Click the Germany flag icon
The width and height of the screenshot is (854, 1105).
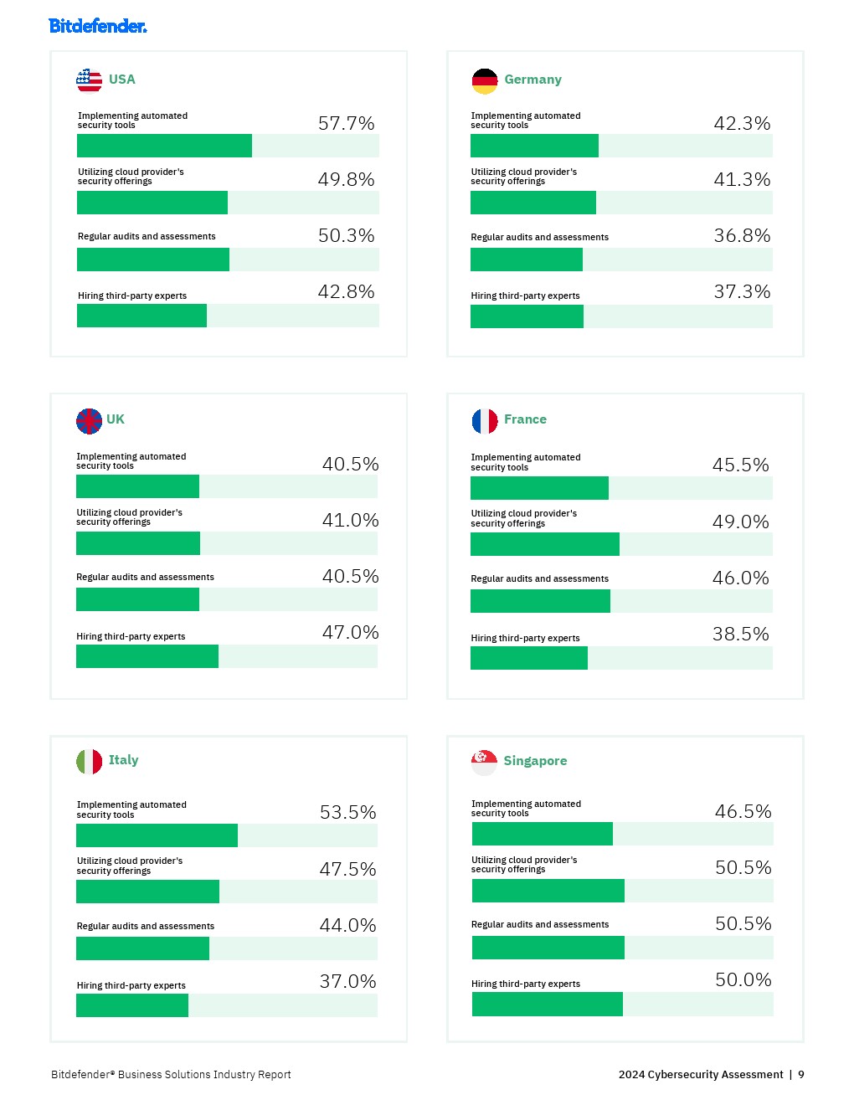pos(485,81)
